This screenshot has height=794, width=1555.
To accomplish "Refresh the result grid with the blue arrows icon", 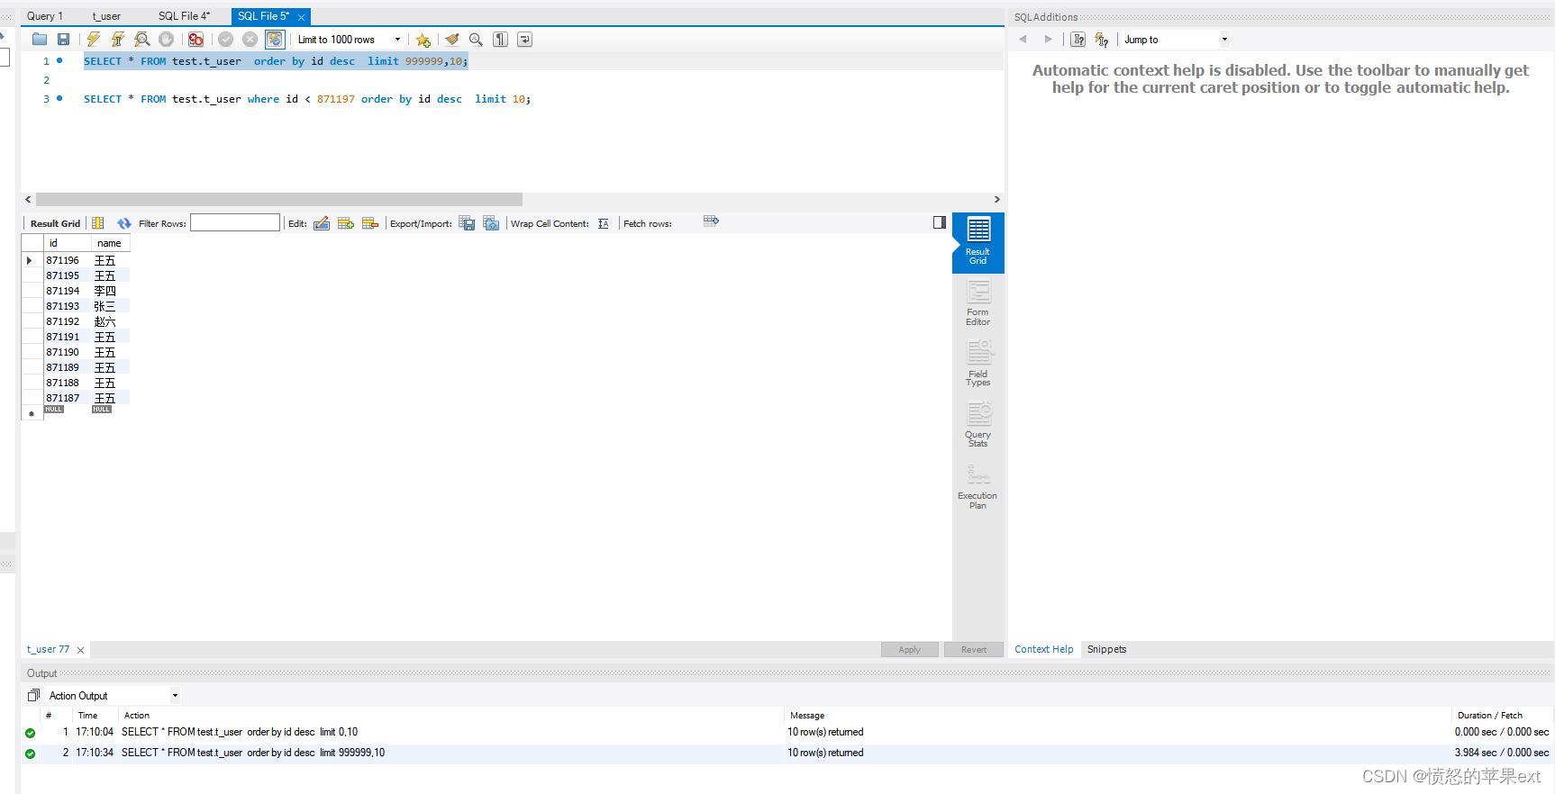I will 124,223.
